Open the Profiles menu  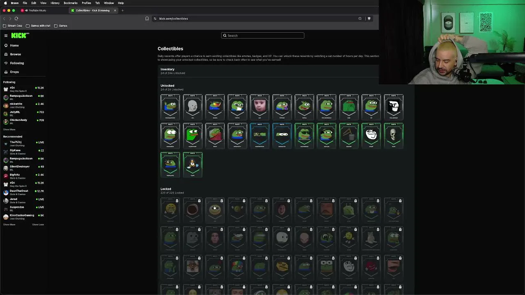point(87,3)
